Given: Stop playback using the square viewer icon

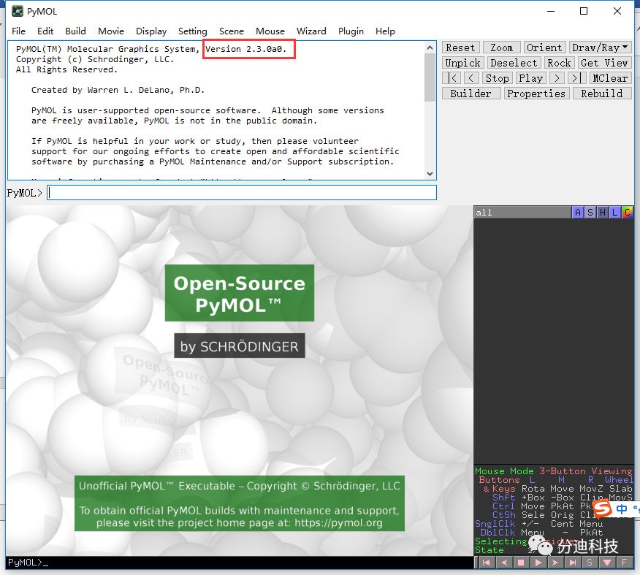Looking at the screenshot, I should [521, 563].
